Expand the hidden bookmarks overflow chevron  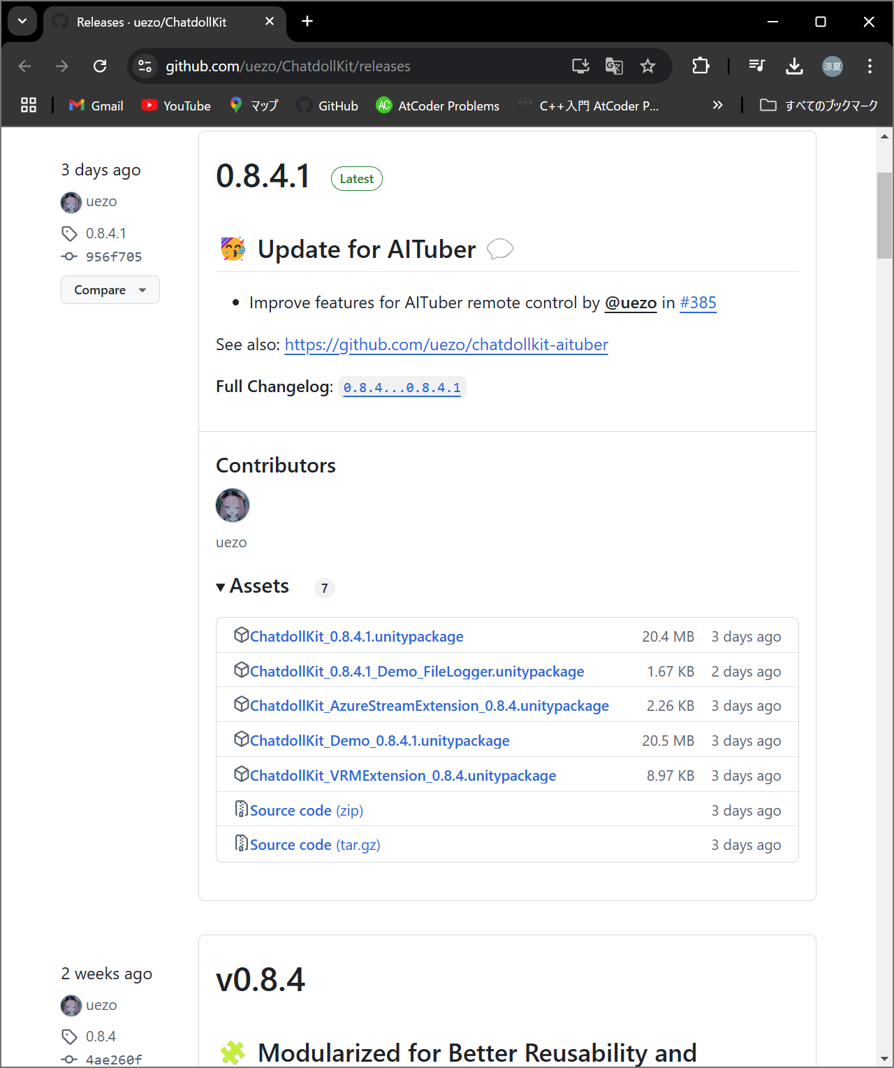[717, 106]
